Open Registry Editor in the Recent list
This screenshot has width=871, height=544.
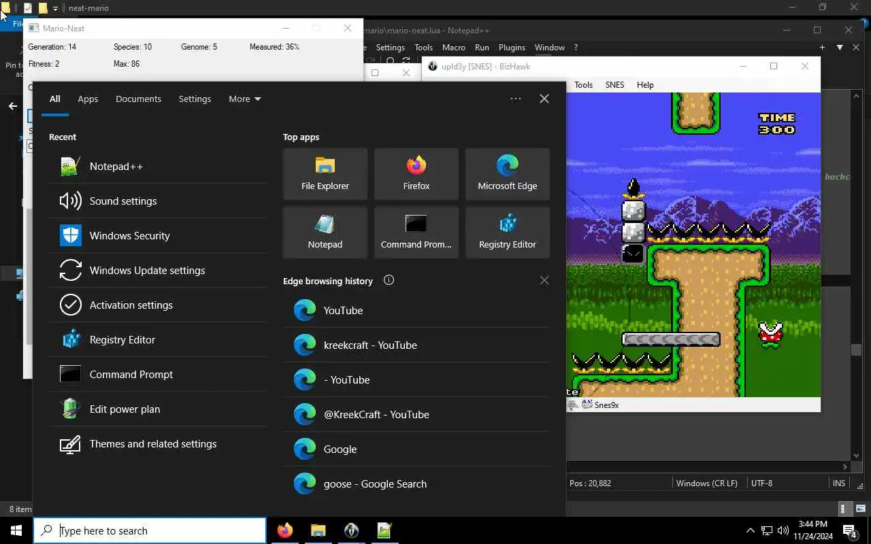pyautogui.click(x=158, y=340)
